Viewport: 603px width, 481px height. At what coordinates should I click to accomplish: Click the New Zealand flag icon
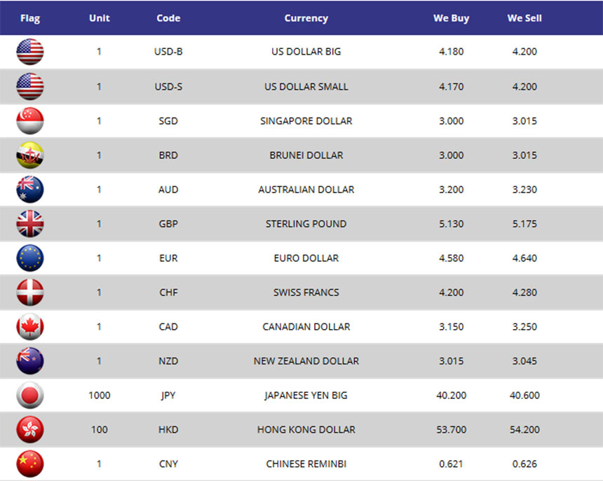coord(30,361)
